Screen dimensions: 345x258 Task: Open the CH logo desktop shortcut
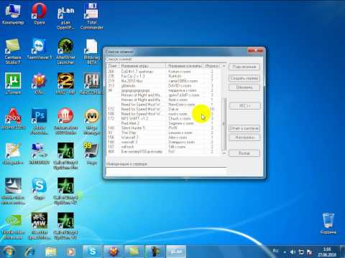click(x=92, y=84)
